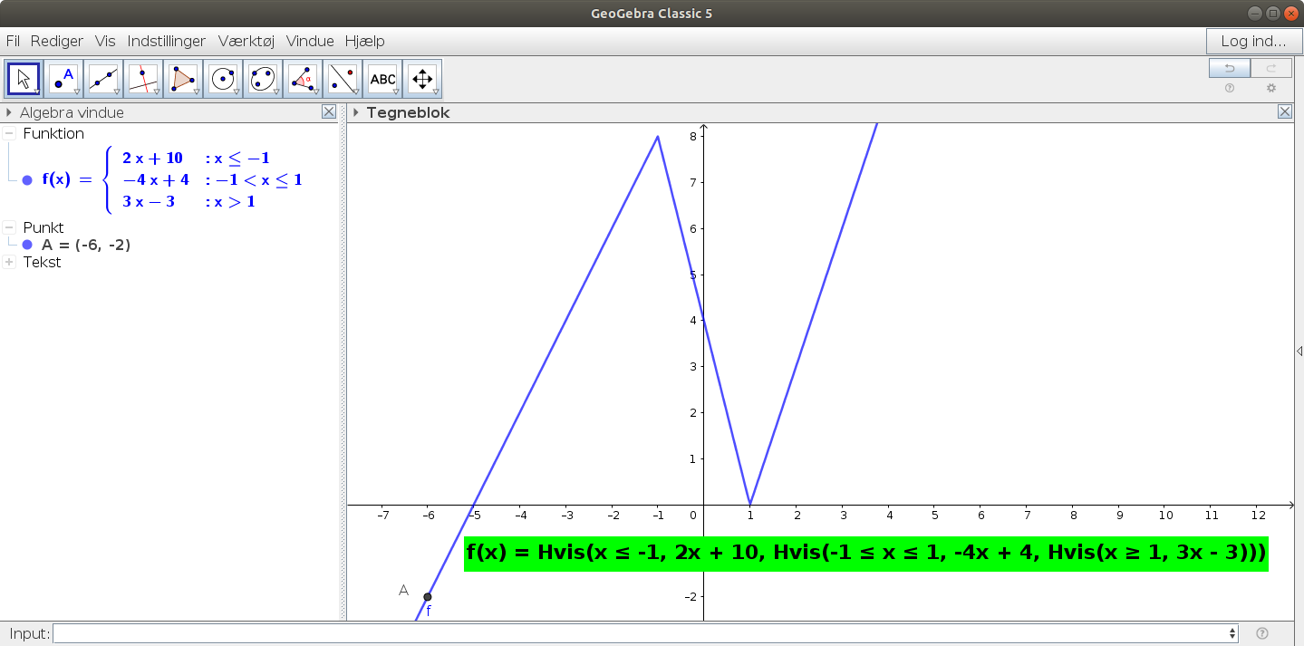Expand the Tegneblok style bar triangle
Viewport: 1304px width, 646px height.
pos(356,112)
